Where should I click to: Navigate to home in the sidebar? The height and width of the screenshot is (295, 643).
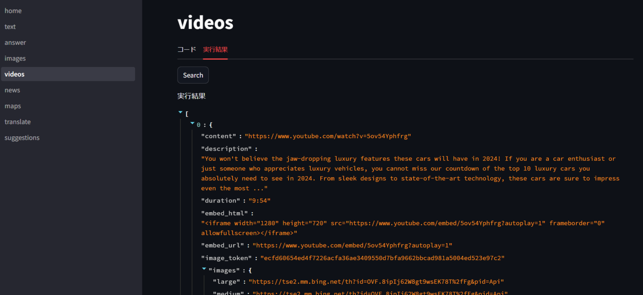point(13,10)
